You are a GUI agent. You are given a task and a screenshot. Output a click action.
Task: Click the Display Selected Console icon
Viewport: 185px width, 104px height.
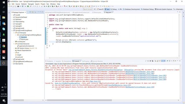170,61
